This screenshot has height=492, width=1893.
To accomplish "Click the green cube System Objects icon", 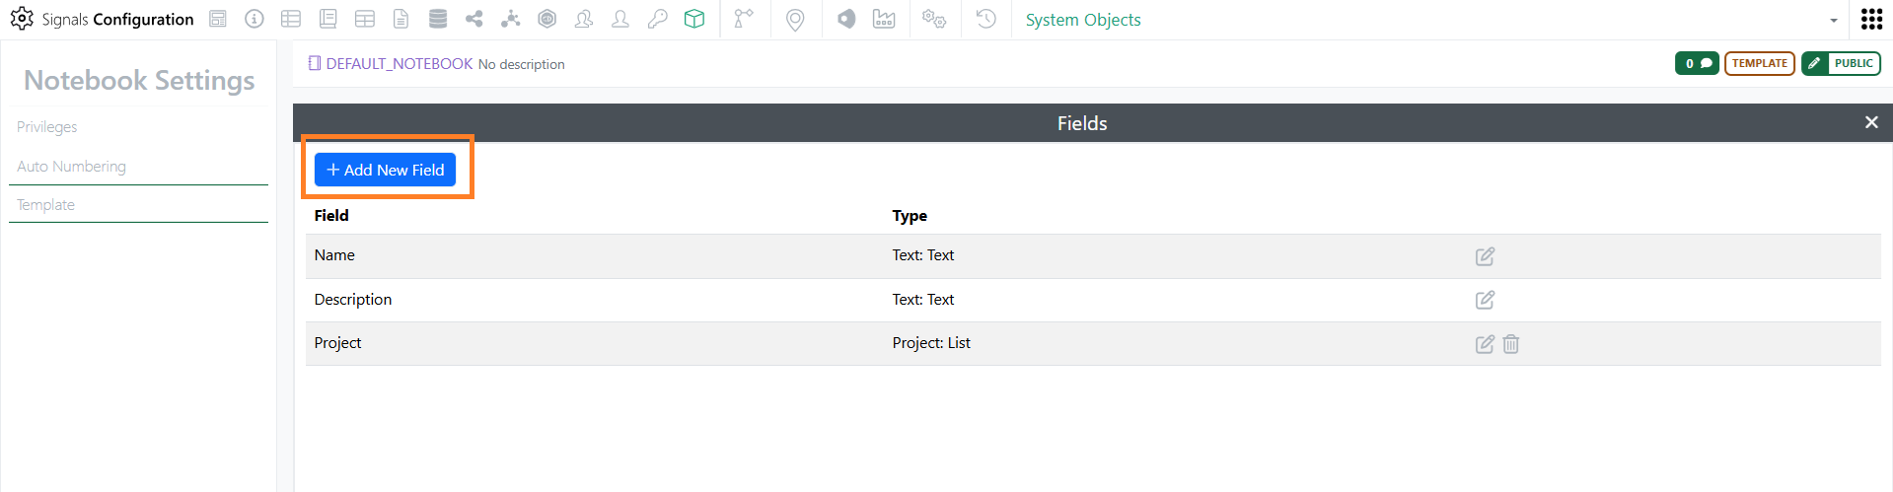I will coord(694,19).
